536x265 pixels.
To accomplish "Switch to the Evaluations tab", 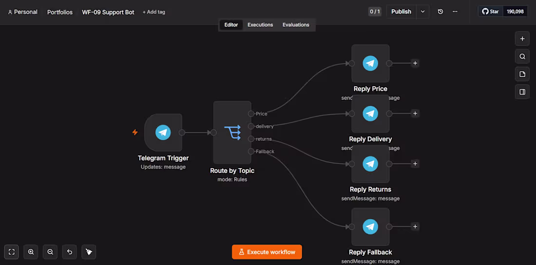I will tap(296, 25).
